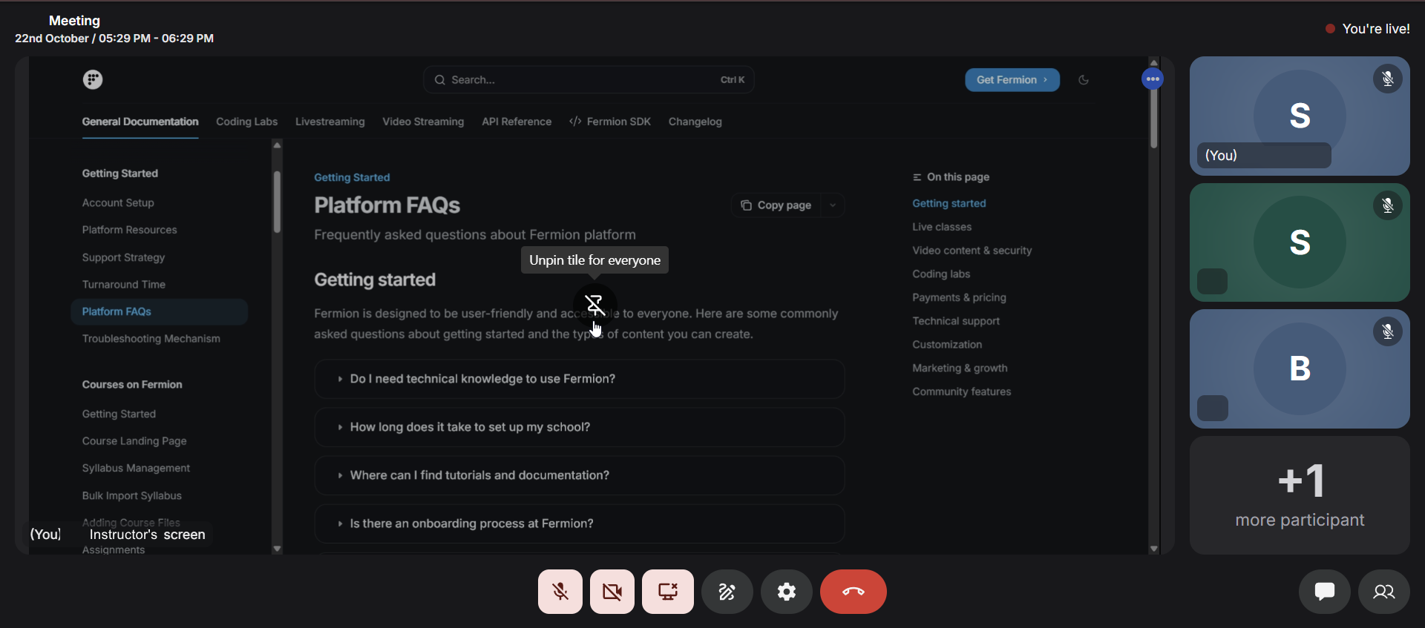Turn on your camera
Image resolution: width=1425 pixels, height=628 pixels.
(x=612, y=592)
